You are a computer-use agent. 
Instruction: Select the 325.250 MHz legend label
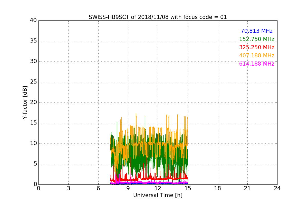[x=257, y=47]
